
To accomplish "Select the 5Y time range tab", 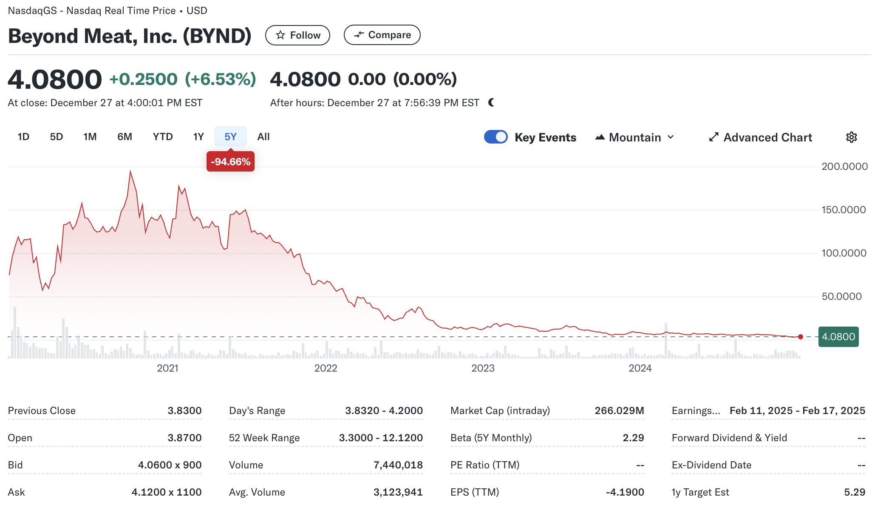I will point(230,137).
